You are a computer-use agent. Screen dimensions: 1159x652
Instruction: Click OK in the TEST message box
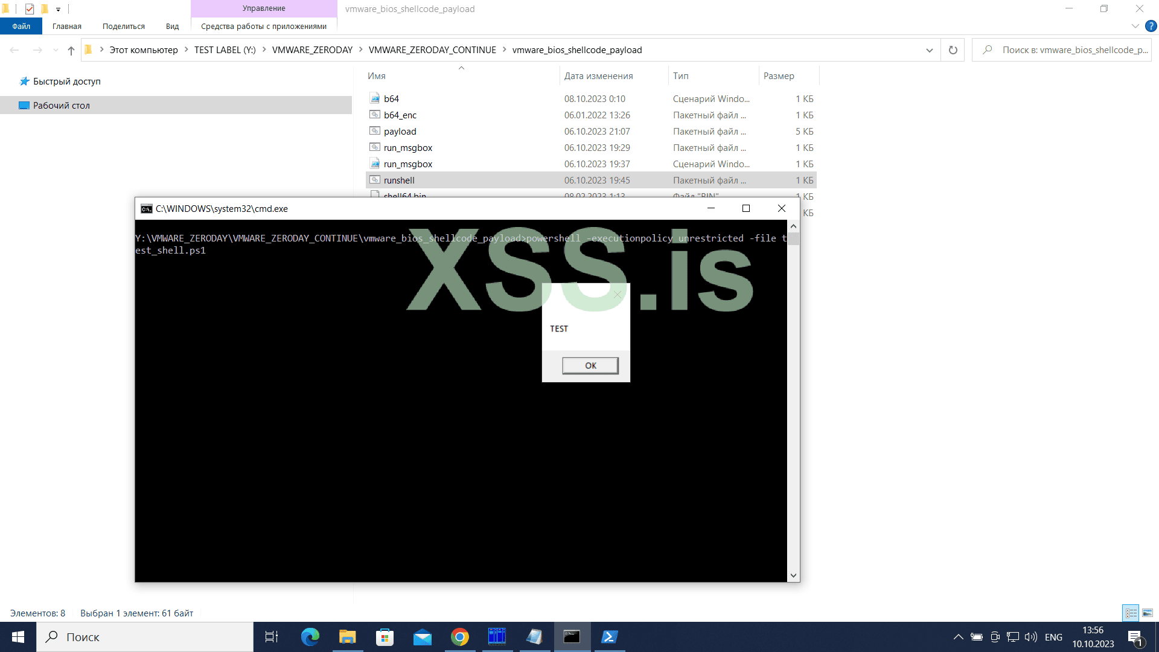click(590, 365)
